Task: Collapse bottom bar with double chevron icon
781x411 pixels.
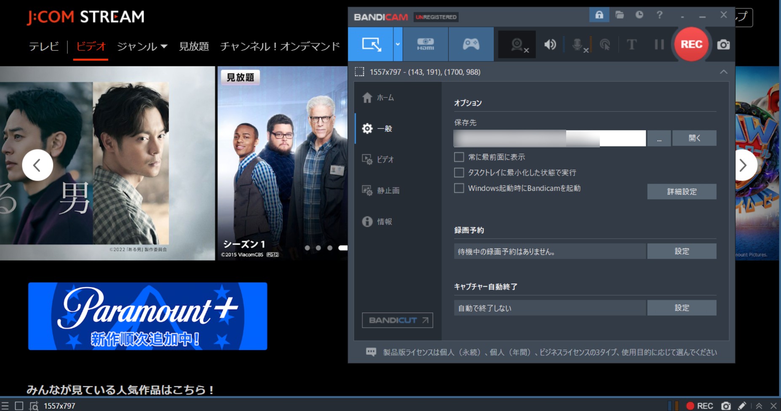Action: [759, 406]
